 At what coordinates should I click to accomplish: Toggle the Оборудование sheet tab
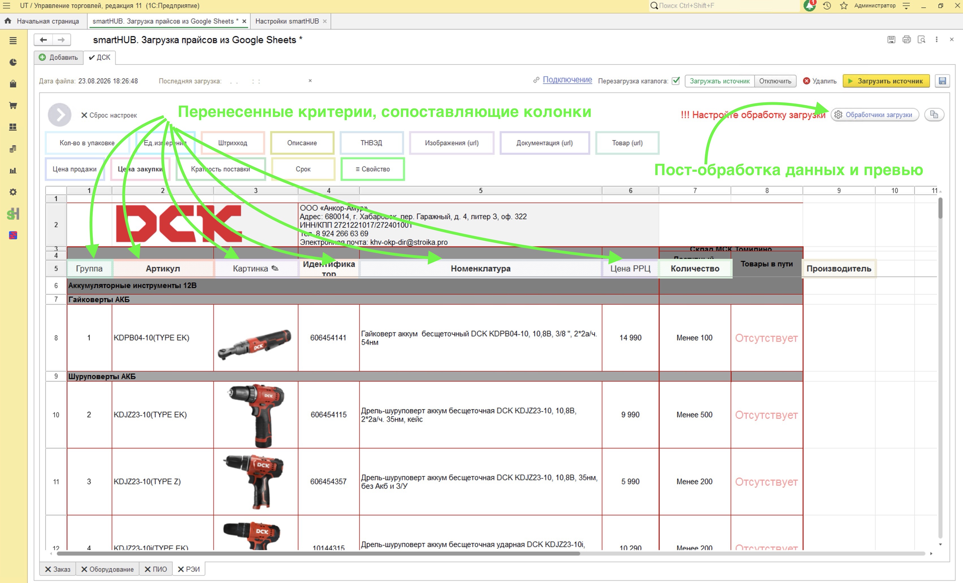(107, 569)
